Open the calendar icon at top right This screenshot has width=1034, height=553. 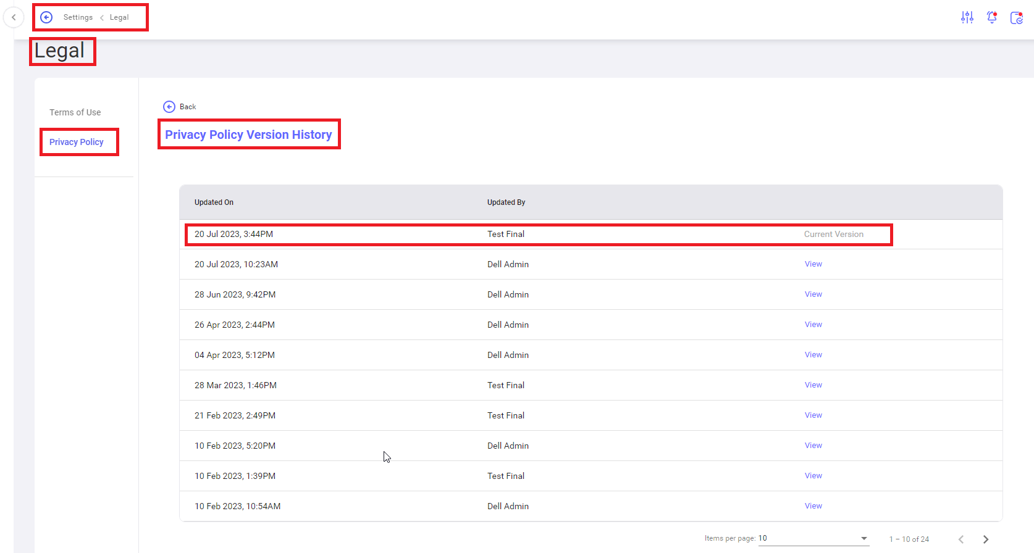tap(1016, 18)
